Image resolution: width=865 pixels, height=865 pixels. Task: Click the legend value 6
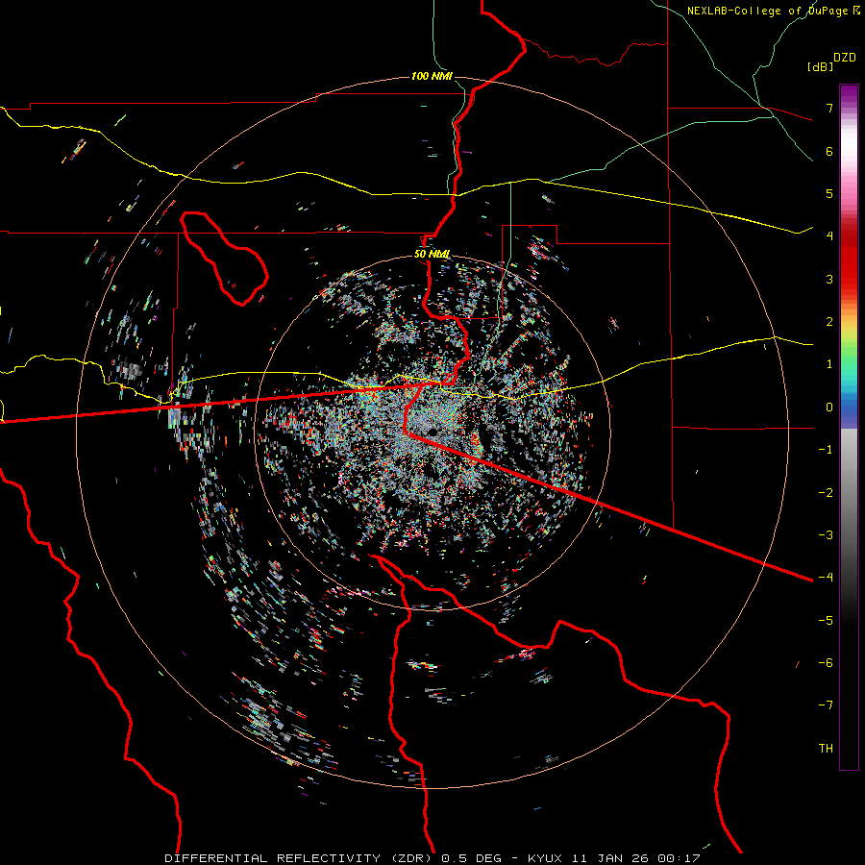(x=829, y=151)
